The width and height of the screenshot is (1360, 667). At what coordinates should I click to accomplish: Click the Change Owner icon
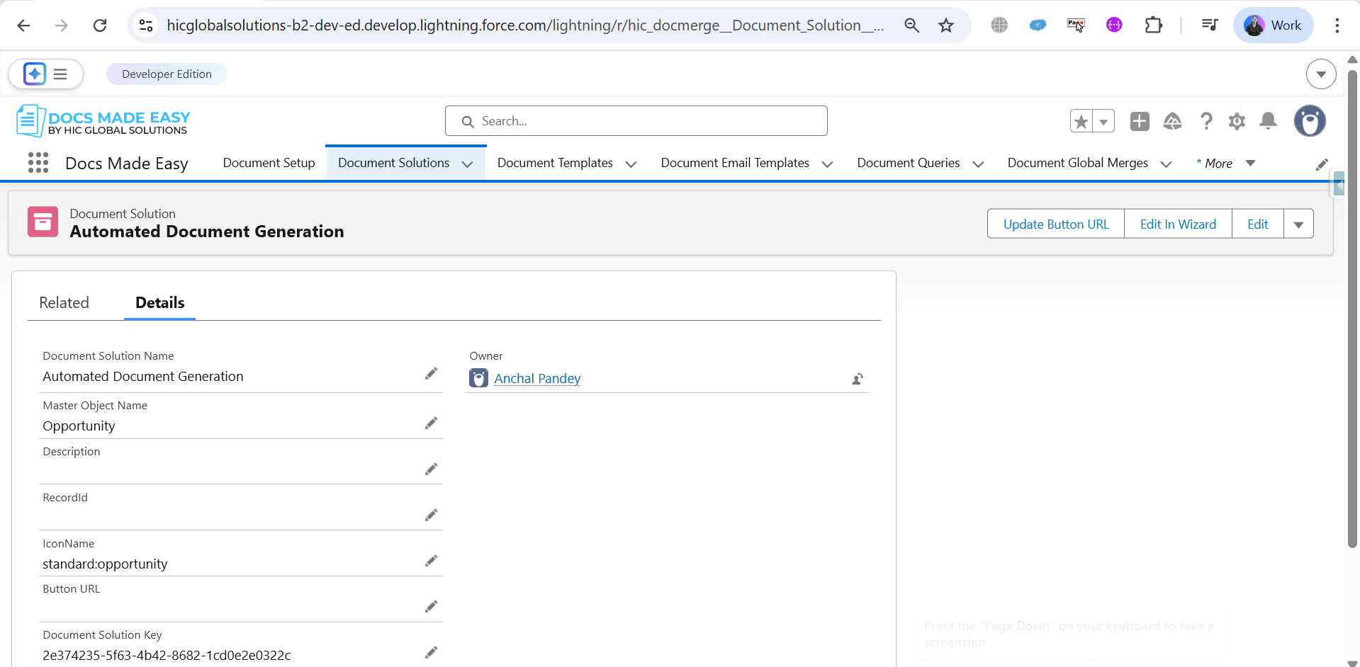(x=858, y=379)
